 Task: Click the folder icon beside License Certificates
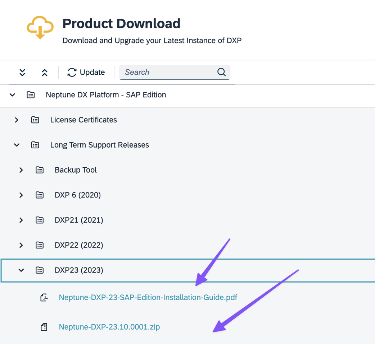pos(35,120)
